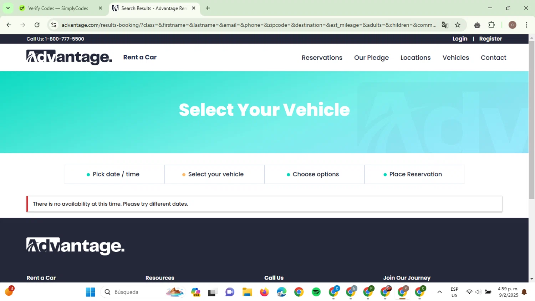Open the Google Translate icon in address bar

[x=445, y=25]
